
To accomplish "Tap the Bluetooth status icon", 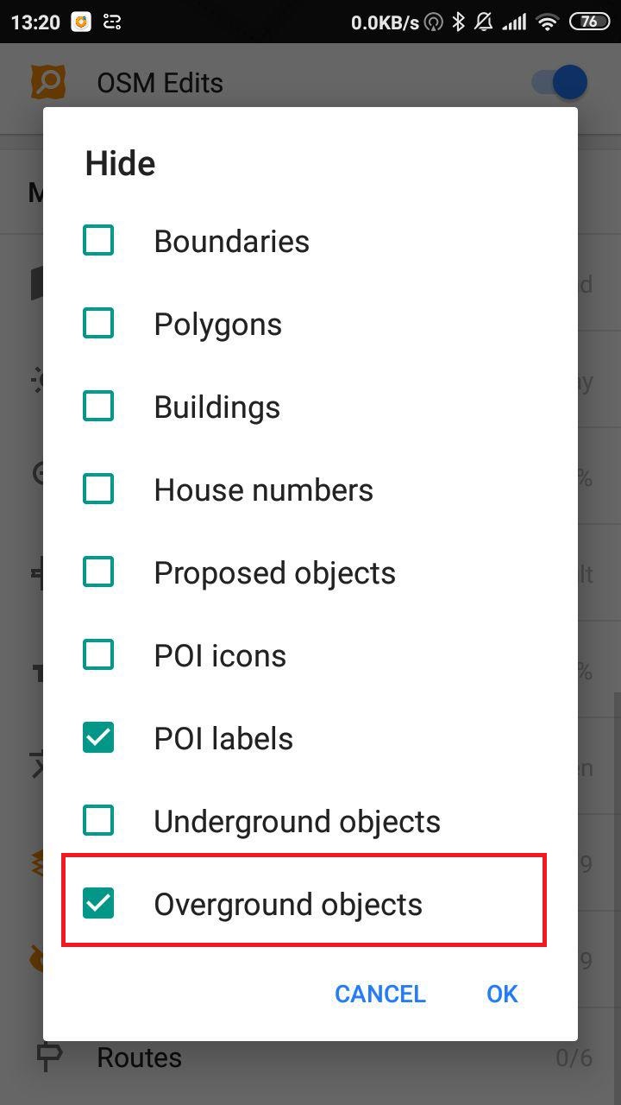I will click(x=459, y=22).
